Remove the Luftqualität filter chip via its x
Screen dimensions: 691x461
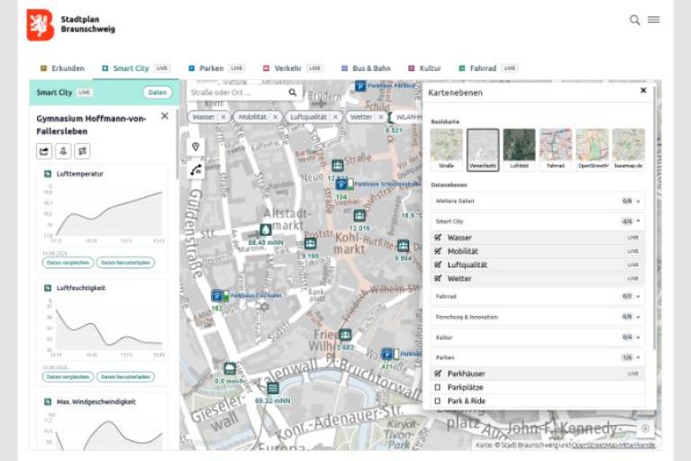pos(335,117)
